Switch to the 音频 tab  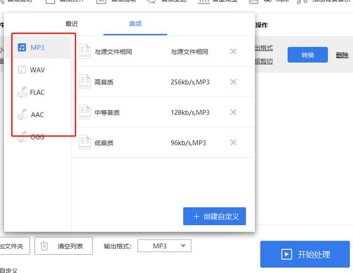135,24
